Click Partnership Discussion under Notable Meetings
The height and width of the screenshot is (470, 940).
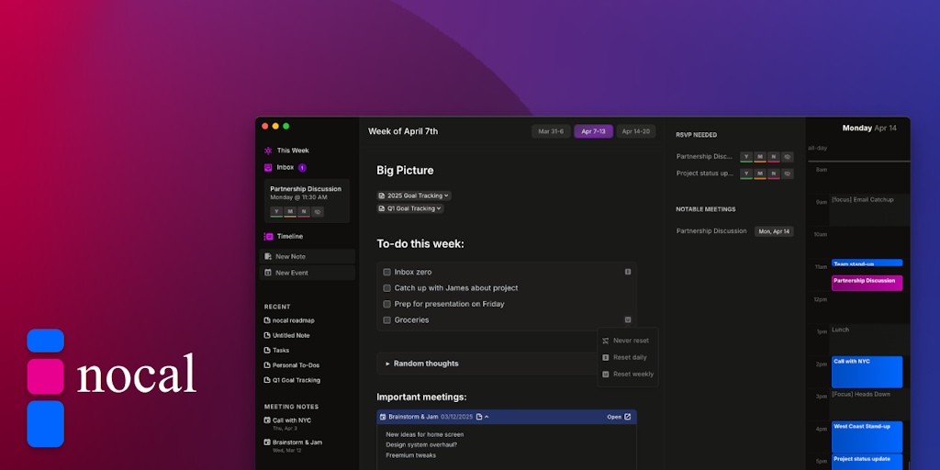[x=711, y=230]
